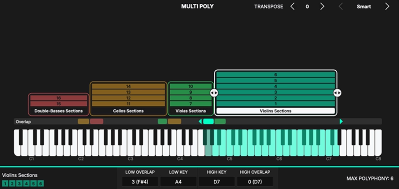Screen dimensions: 399x189
Task: Toggle voice 4 box under Violins Sections
Action: click(26, 184)
